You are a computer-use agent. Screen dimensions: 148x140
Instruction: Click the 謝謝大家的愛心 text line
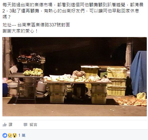(x=20, y=31)
